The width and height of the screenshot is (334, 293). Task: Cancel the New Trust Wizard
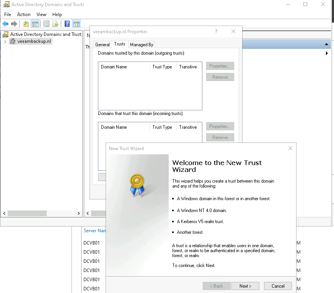(x=278, y=286)
